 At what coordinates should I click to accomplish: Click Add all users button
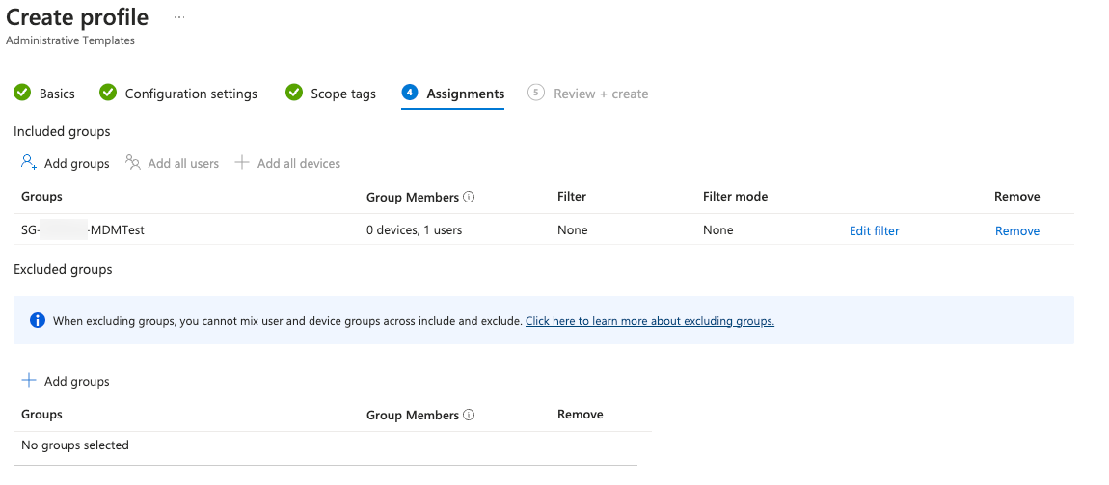pos(173,163)
